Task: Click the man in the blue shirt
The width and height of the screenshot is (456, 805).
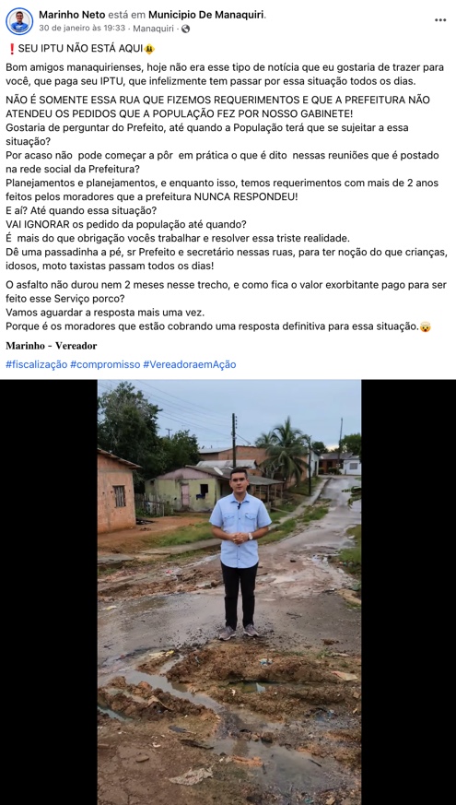Action: pyautogui.click(x=240, y=553)
